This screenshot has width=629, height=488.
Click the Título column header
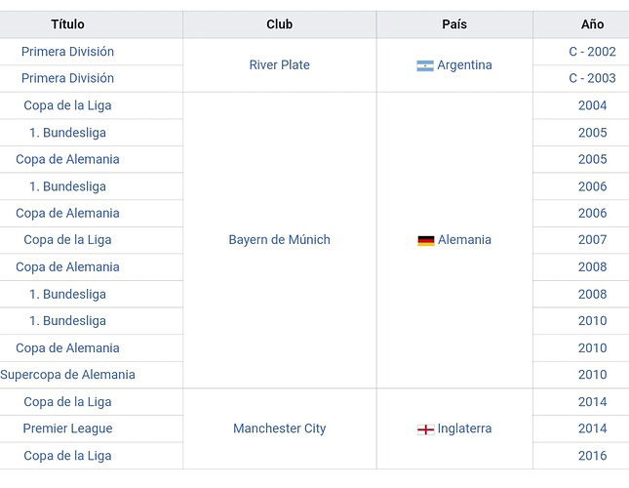[67, 24]
